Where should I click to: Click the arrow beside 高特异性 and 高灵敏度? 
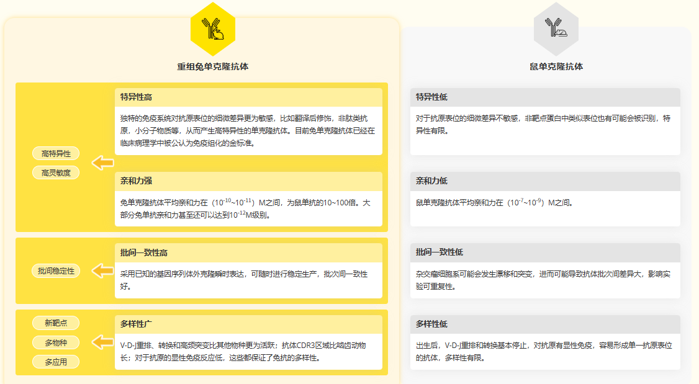coord(102,163)
